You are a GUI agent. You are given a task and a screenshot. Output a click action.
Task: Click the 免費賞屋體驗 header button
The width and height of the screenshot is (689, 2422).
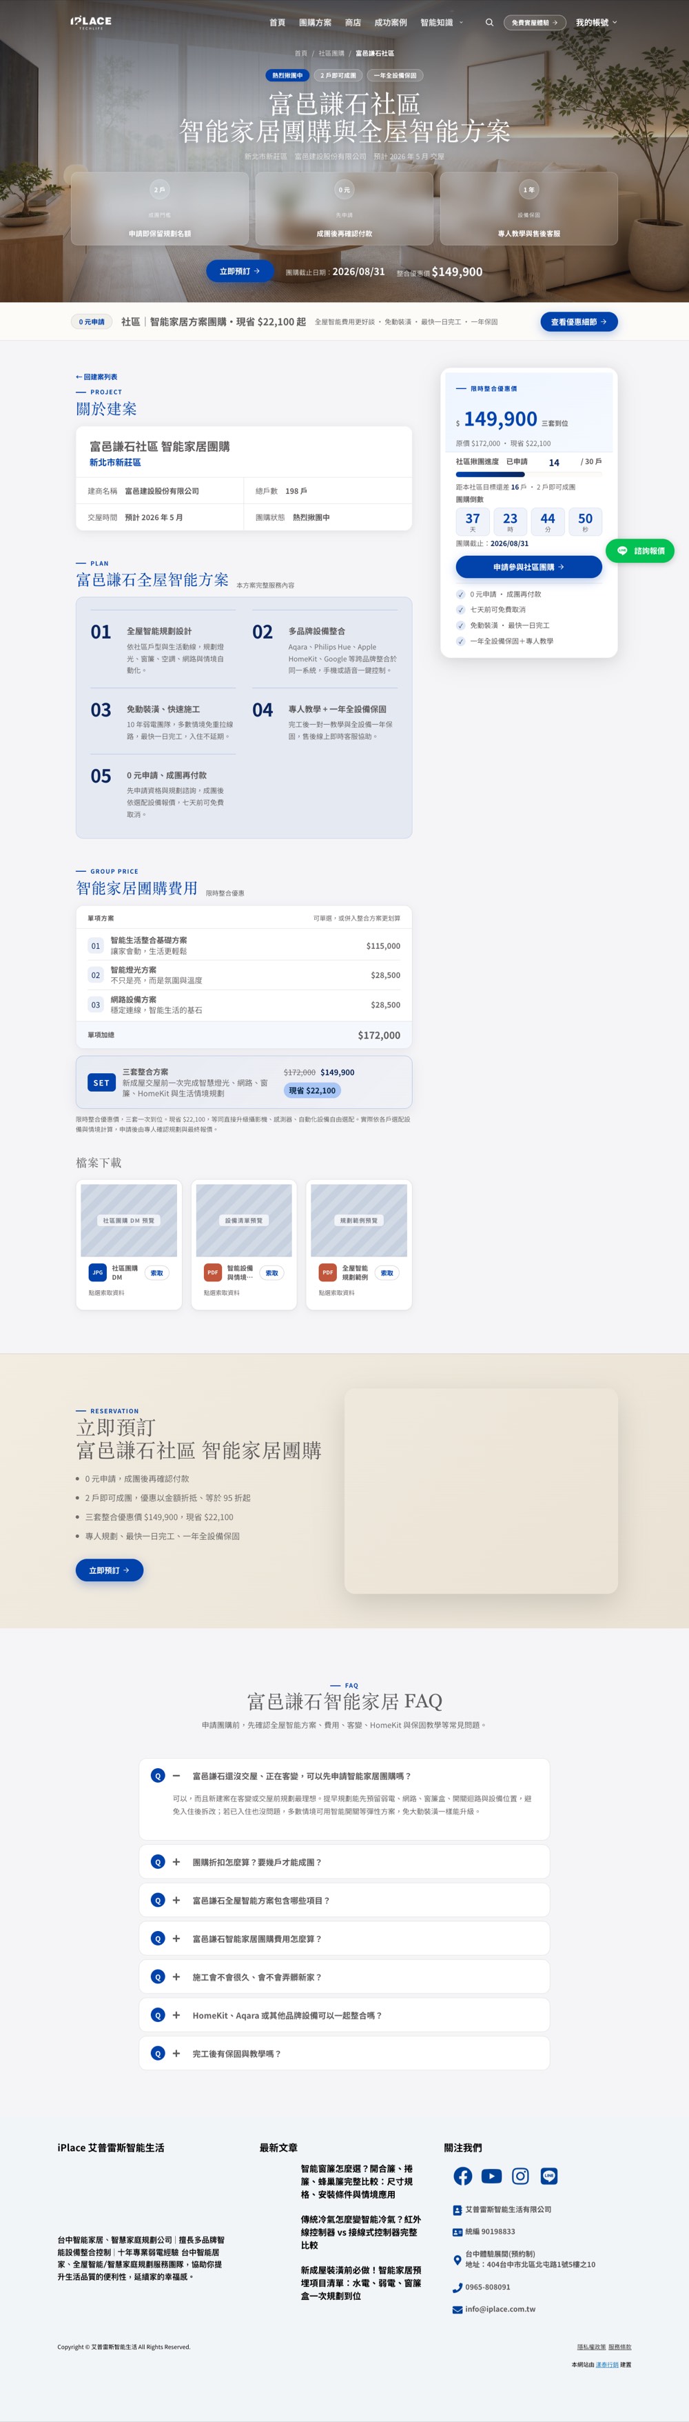[x=534, y=21]
